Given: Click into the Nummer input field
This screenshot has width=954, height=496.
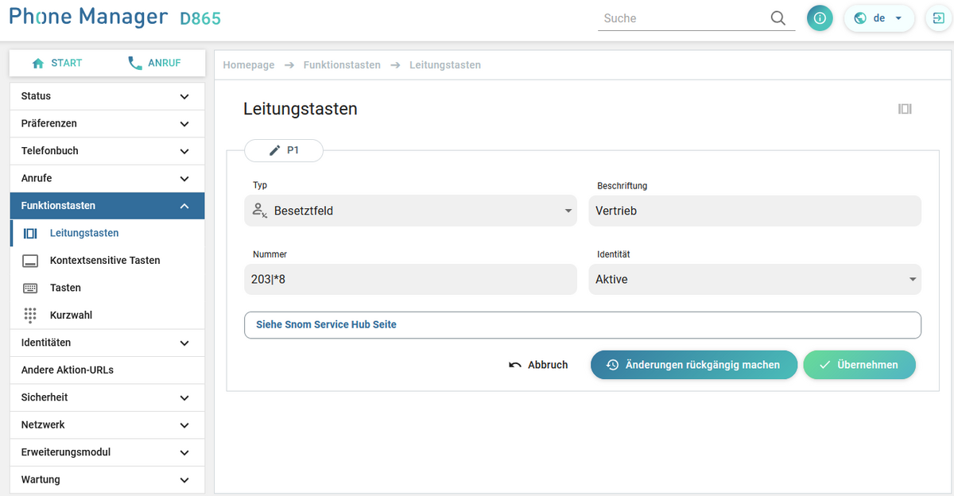Looking at the screenshot, I should [x=410, y=280].
